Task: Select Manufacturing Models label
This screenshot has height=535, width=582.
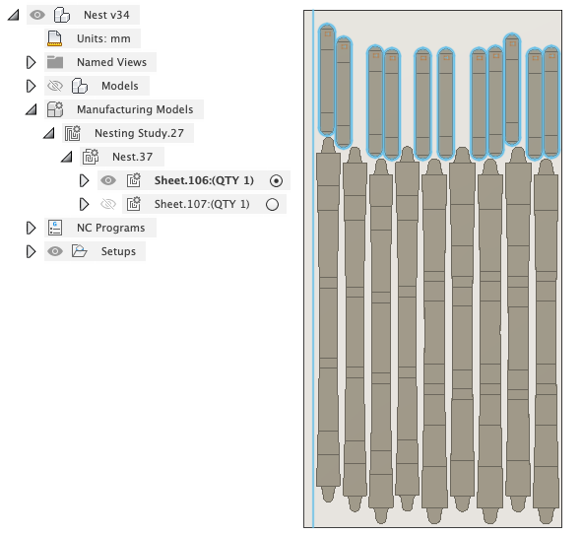Action: click(135, 109)
